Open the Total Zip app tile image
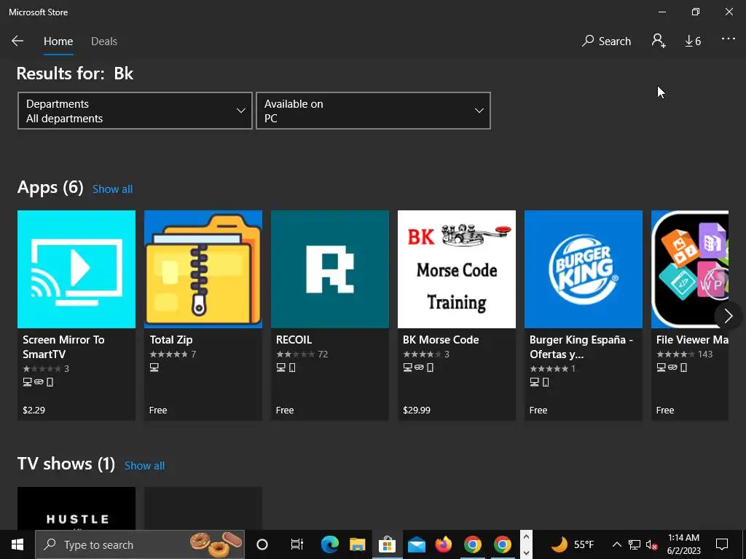Image resolution: width=746 pixels, height=559 pixels. click(x=203, y=269)
